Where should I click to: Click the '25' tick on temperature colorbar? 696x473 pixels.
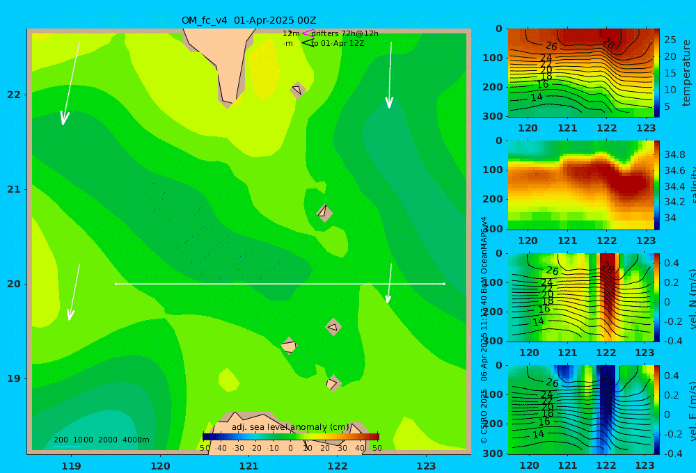click(x=670, y=40)
